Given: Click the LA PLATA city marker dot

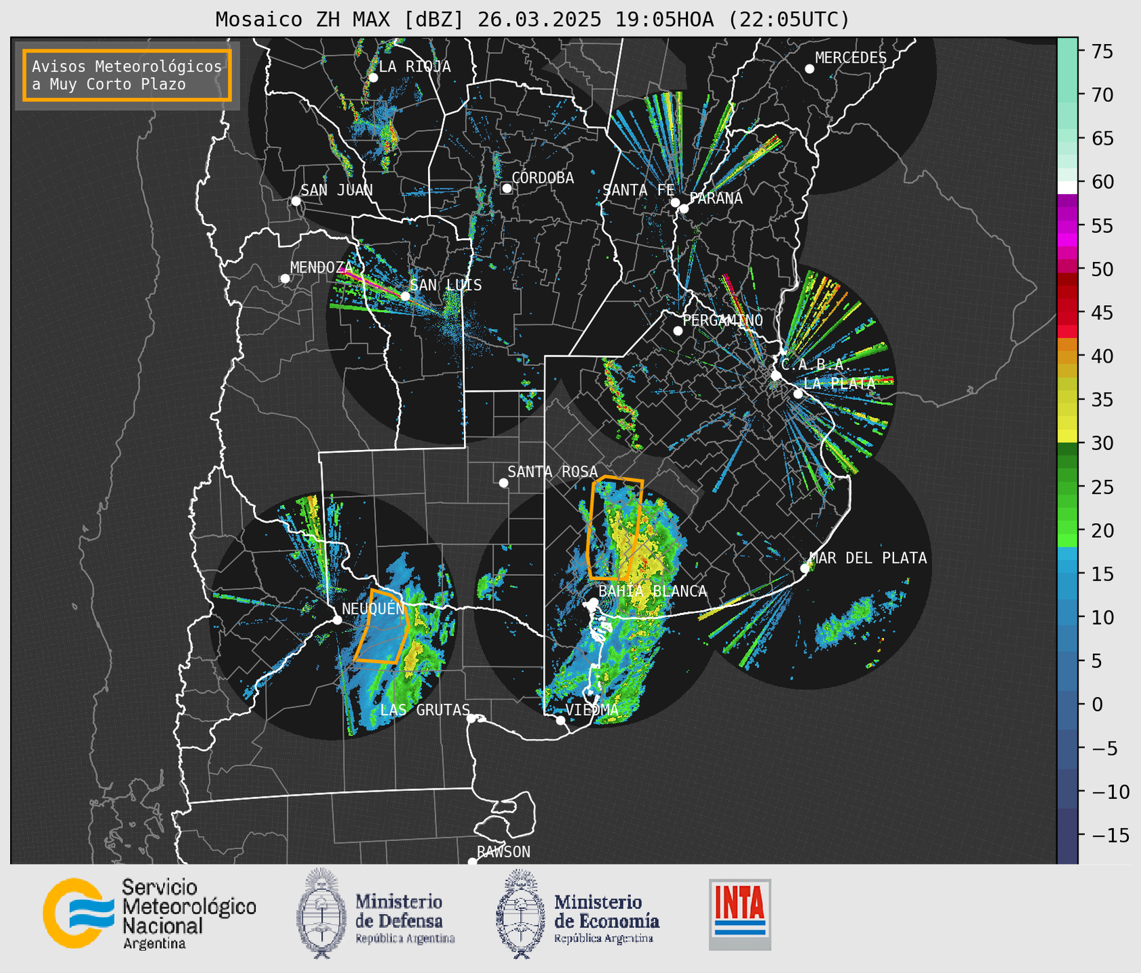Looking at the screenshot, I should click(x=798, y=394).
